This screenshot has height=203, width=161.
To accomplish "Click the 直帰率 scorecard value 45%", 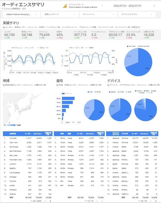I will 60,35.
